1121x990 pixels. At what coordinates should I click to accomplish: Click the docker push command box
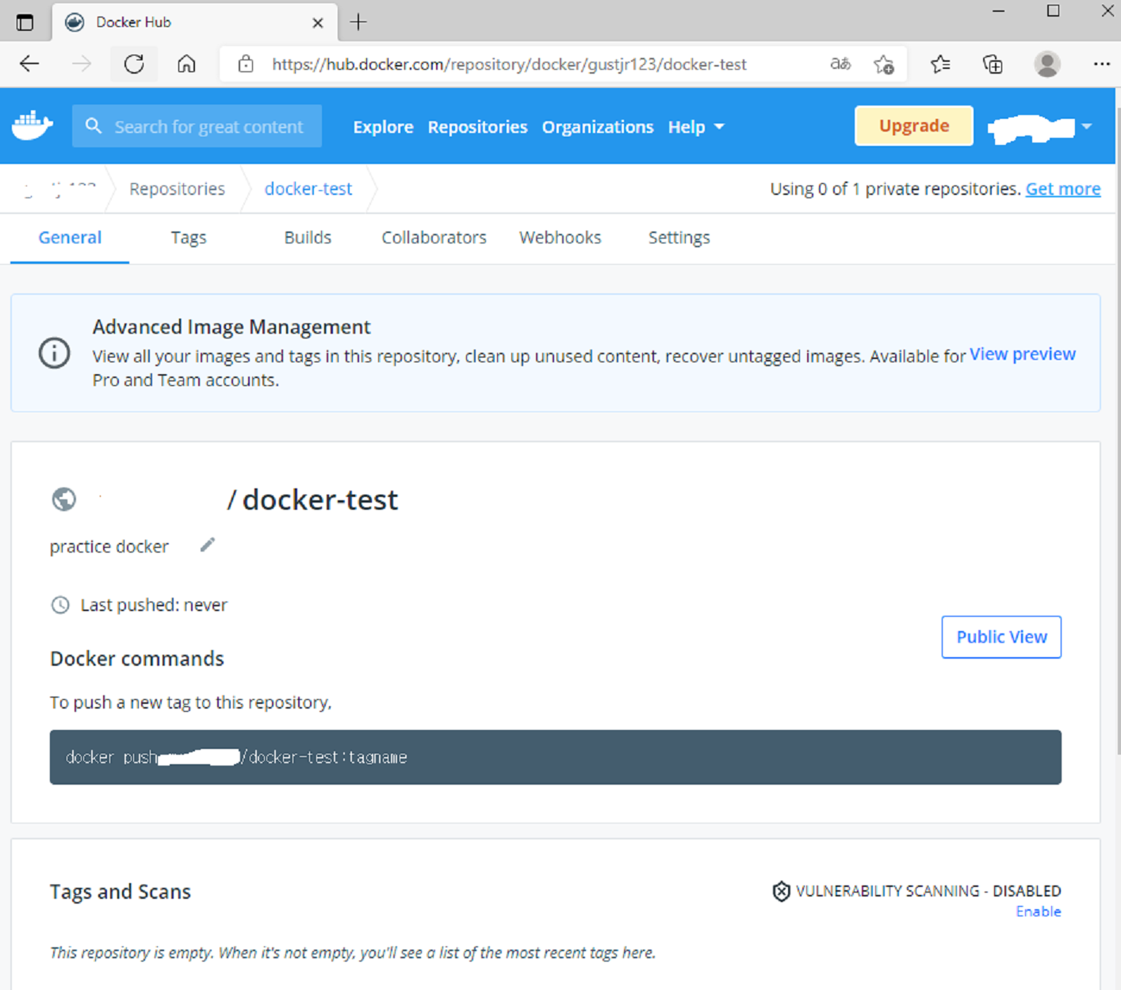tap(555, 757)
